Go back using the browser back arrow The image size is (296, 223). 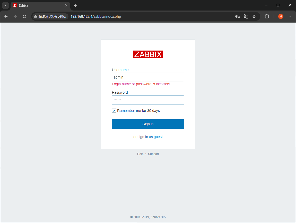(x=6, y=17)
